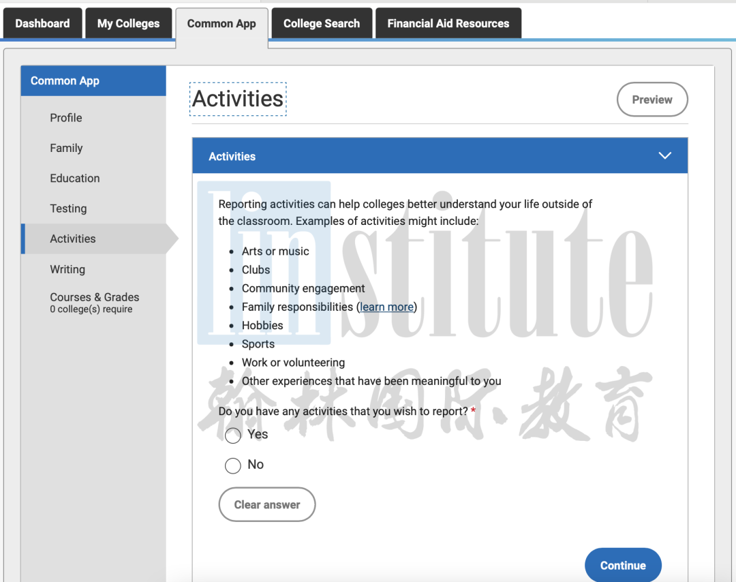Click the Common App sidebar header
The image size is (736, 582).
pyautogui.click(x=93, y=80)
